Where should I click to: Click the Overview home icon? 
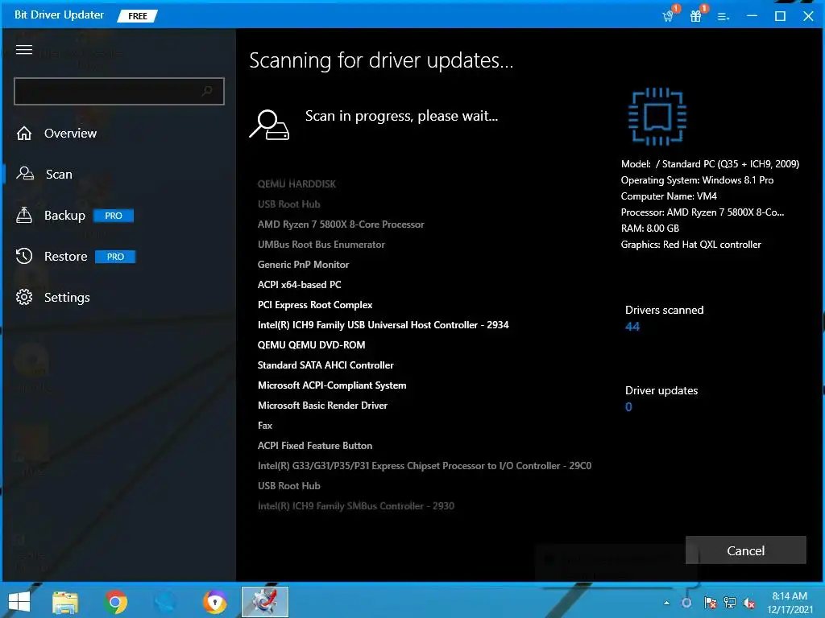point(24,134)
